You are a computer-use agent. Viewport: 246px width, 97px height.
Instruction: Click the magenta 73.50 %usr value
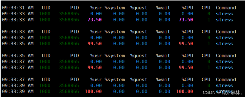pos(94,20)
